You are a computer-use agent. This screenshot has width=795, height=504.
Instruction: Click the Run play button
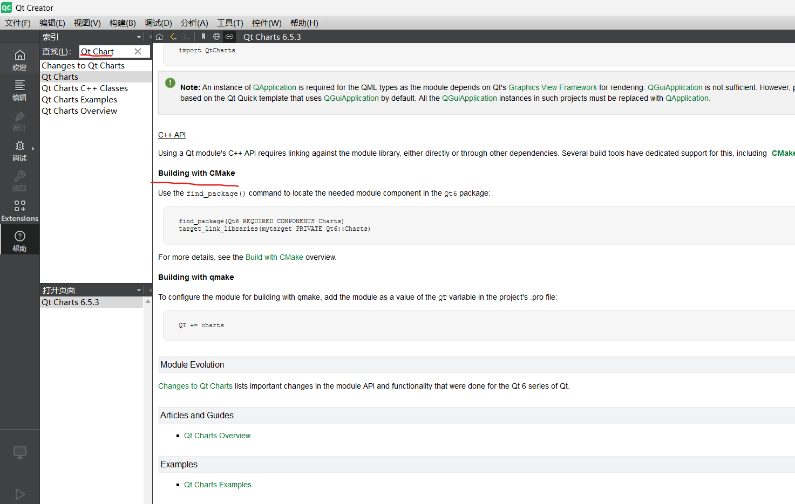[x=20, y=494]
